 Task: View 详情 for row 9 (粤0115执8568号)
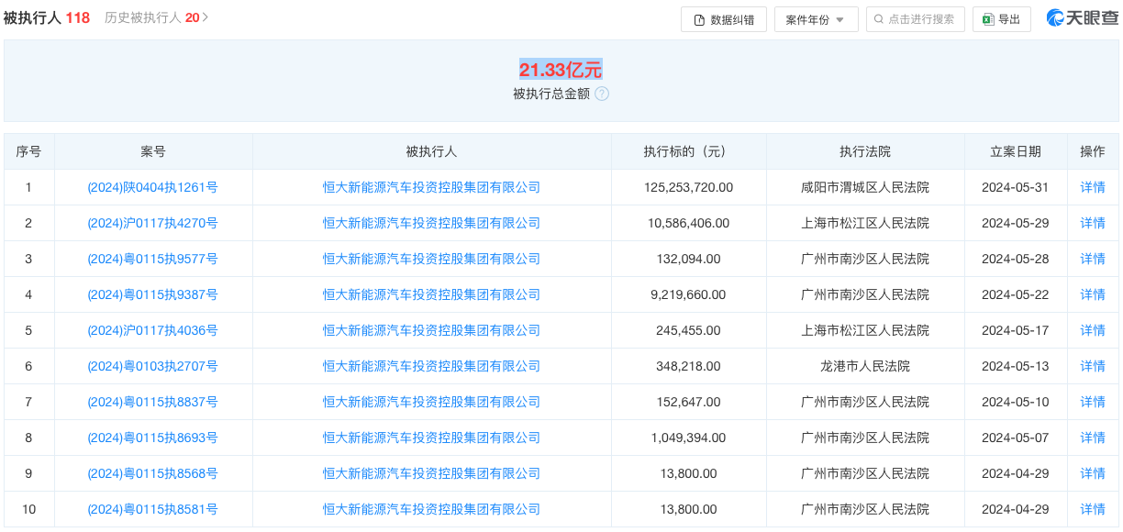click(x=1093, y=473)
